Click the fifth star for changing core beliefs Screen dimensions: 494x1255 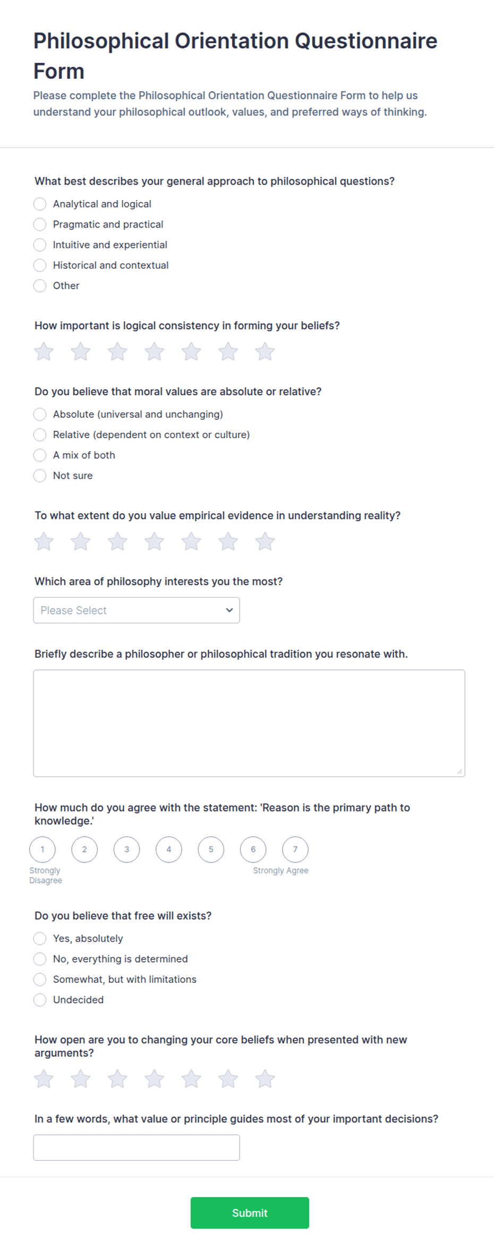click(191, 1079)
